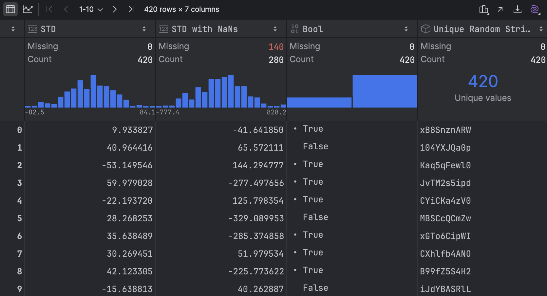Open the AI Assistant actions
Viewport: 547px width, 296px height.
535,9
